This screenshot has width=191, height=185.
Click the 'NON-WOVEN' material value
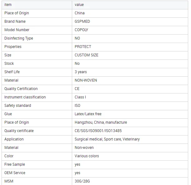[x=86, y=80]
